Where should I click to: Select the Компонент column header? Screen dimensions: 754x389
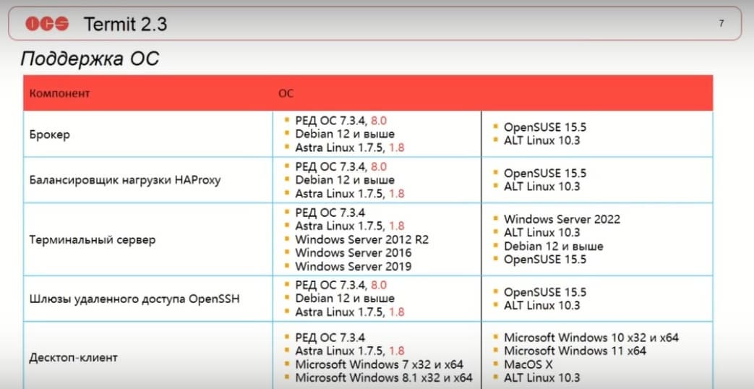tap(60, 93)
